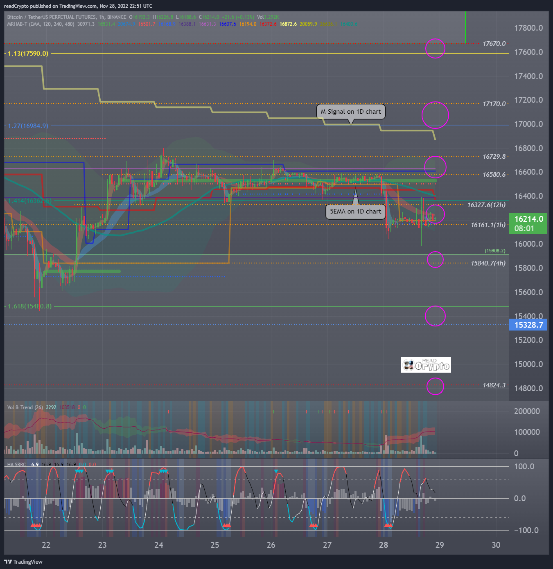The height and width of the screenshot is (569, 553).
Task: Click 15000.0 on the price axis
Action: [528, 364]
